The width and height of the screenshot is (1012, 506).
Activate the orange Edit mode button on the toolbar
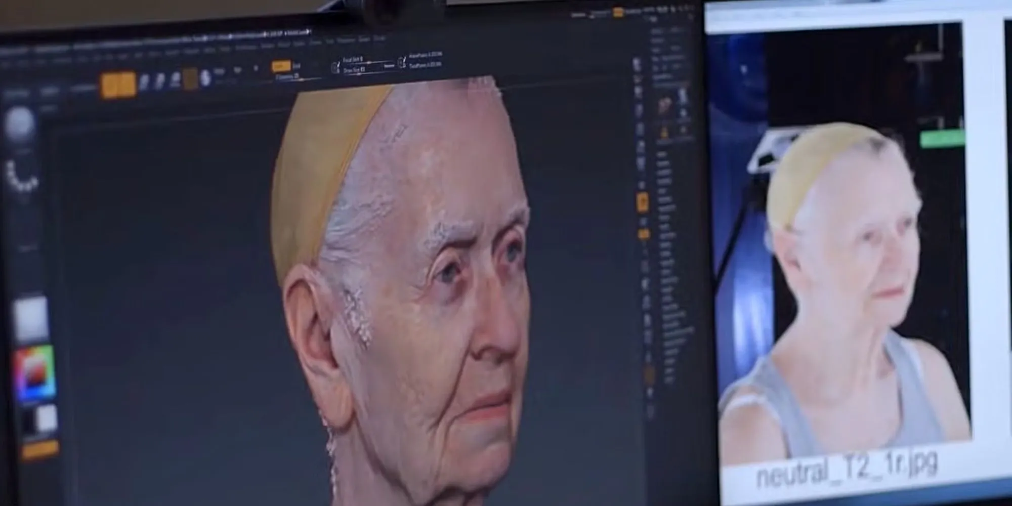(x=281, y=66)
